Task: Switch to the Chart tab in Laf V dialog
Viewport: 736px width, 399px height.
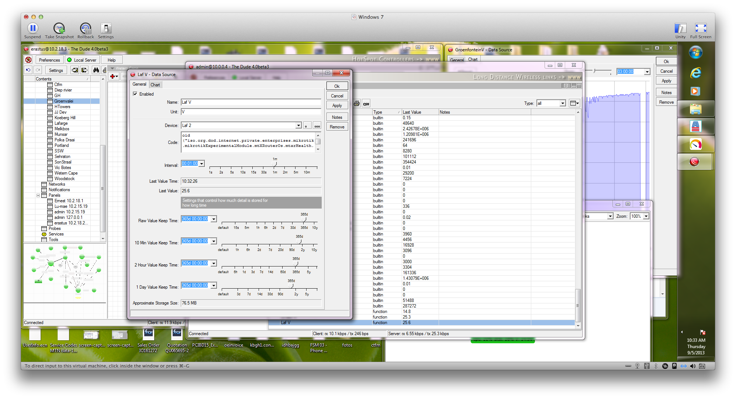Action: tap(155, 85)
